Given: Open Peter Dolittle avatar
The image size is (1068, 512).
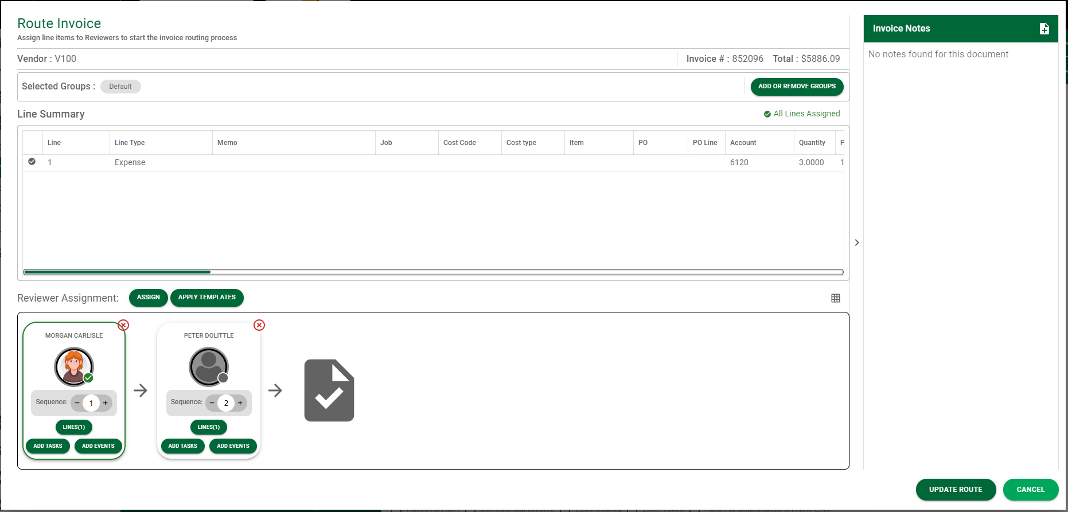Looking at the screenshot, I should coord(209,367).
